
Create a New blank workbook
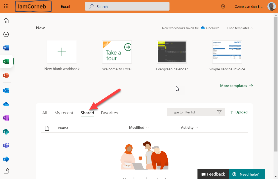(62, 56)
